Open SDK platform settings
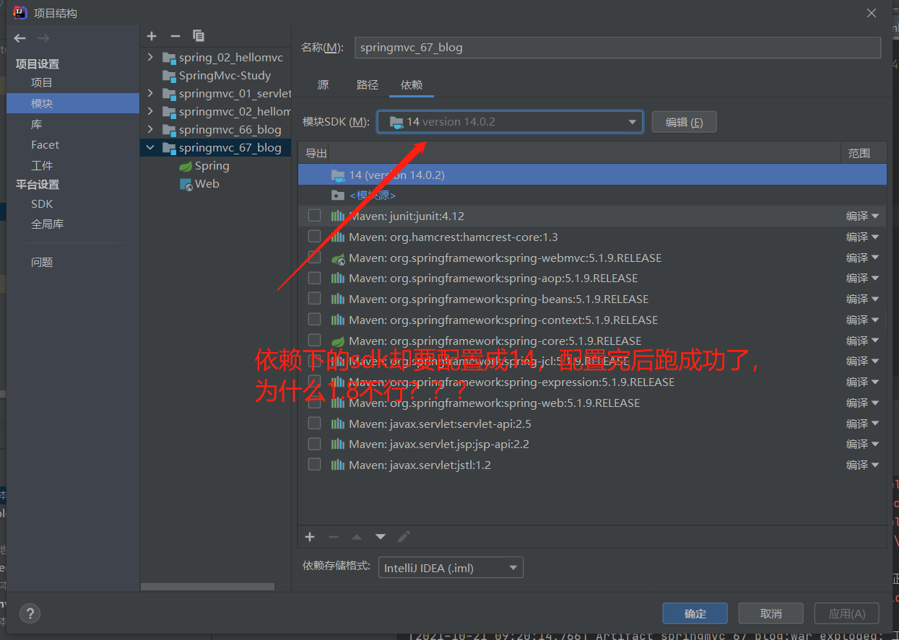This screenshot has width=899, height=640. 42,204
